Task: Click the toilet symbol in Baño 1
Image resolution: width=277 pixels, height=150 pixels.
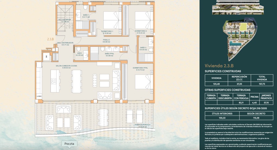Action: pos(85,7)
